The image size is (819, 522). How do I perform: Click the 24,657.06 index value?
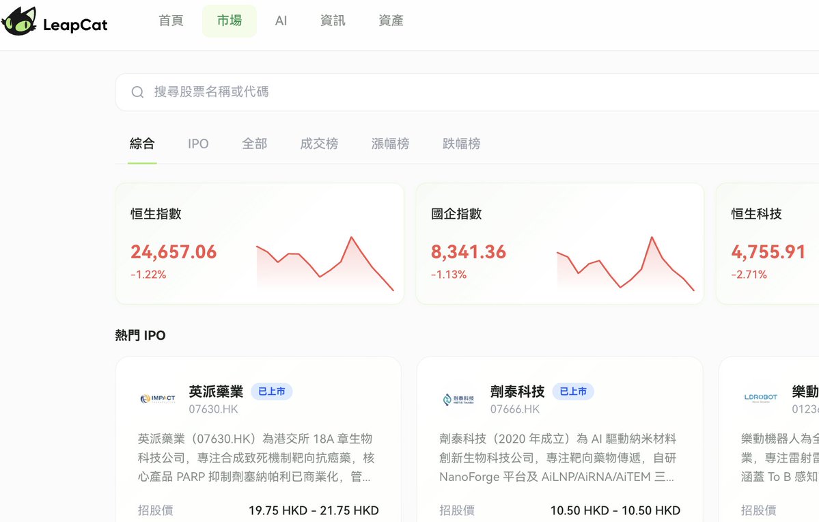pos(173,252)
